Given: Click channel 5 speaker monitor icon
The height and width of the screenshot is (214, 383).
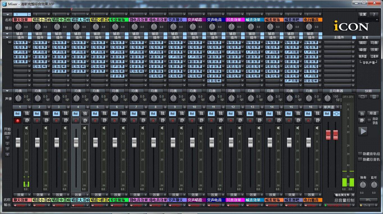Looking at the screenshot, I should point(104,128).
